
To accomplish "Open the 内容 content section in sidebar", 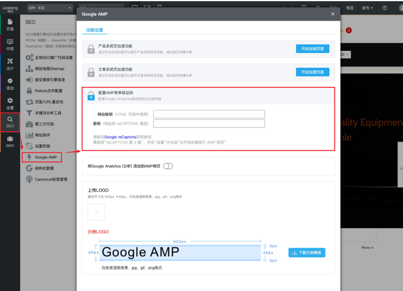I will (10, 45).
